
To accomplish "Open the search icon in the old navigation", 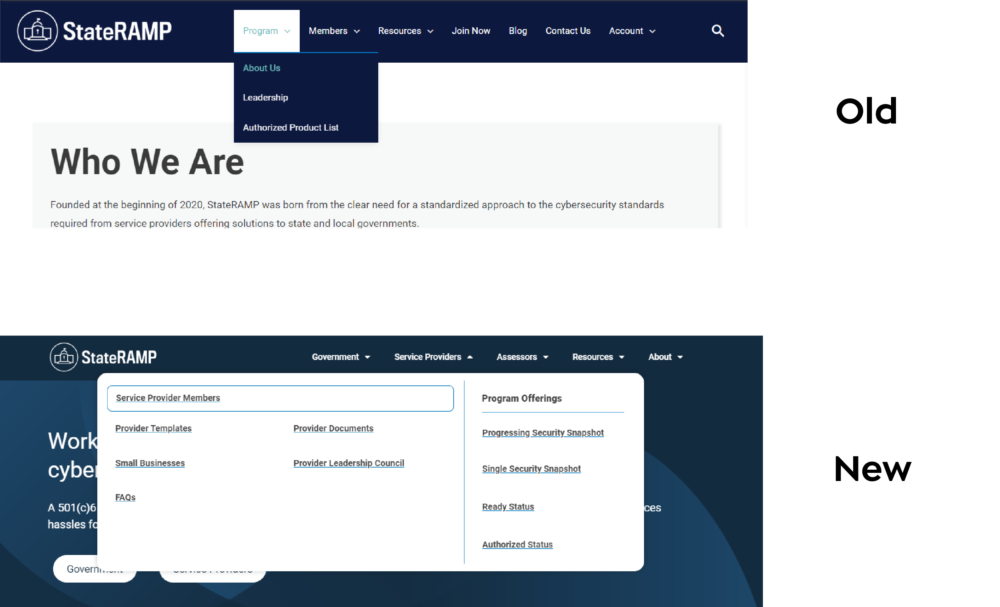I will point(718,31).
